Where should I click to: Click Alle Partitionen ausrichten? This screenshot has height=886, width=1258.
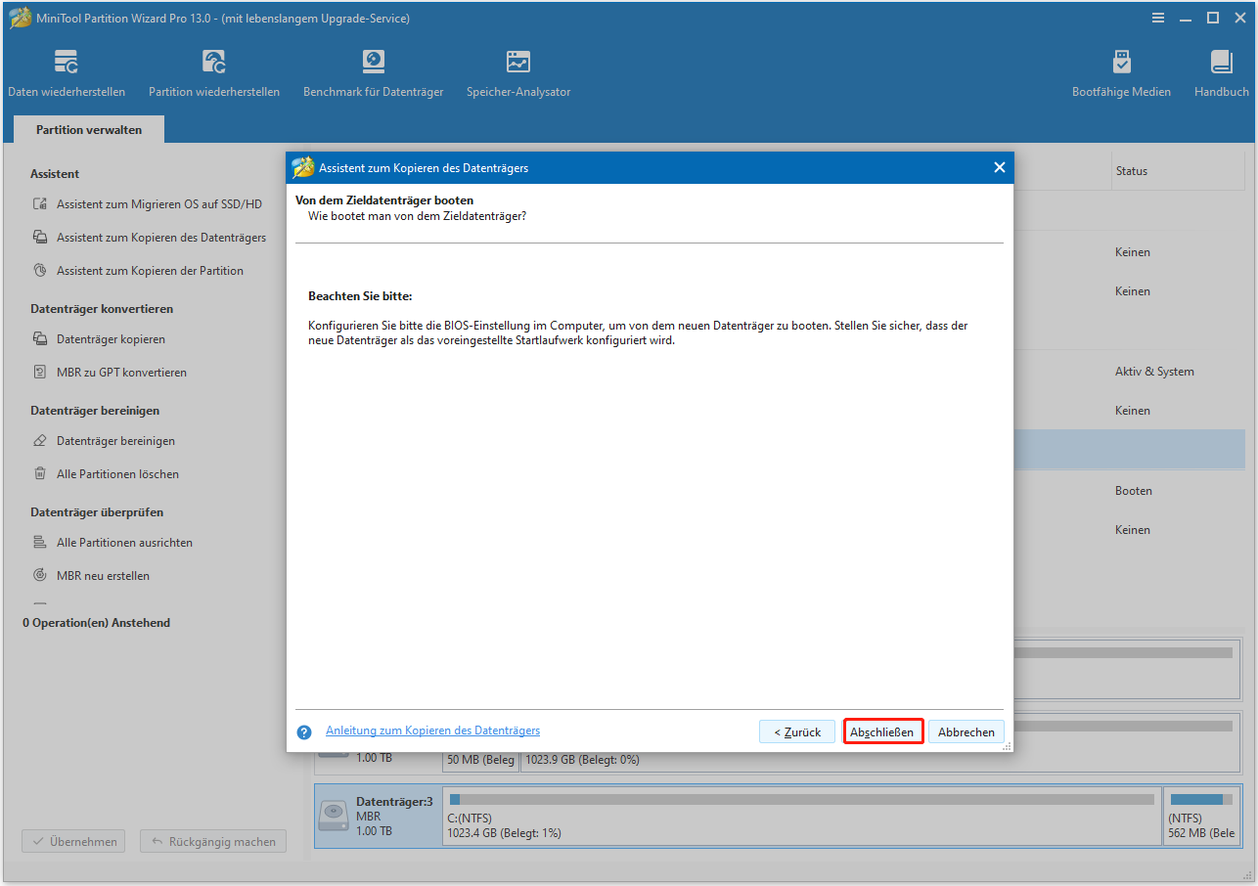tap(124, 542)
